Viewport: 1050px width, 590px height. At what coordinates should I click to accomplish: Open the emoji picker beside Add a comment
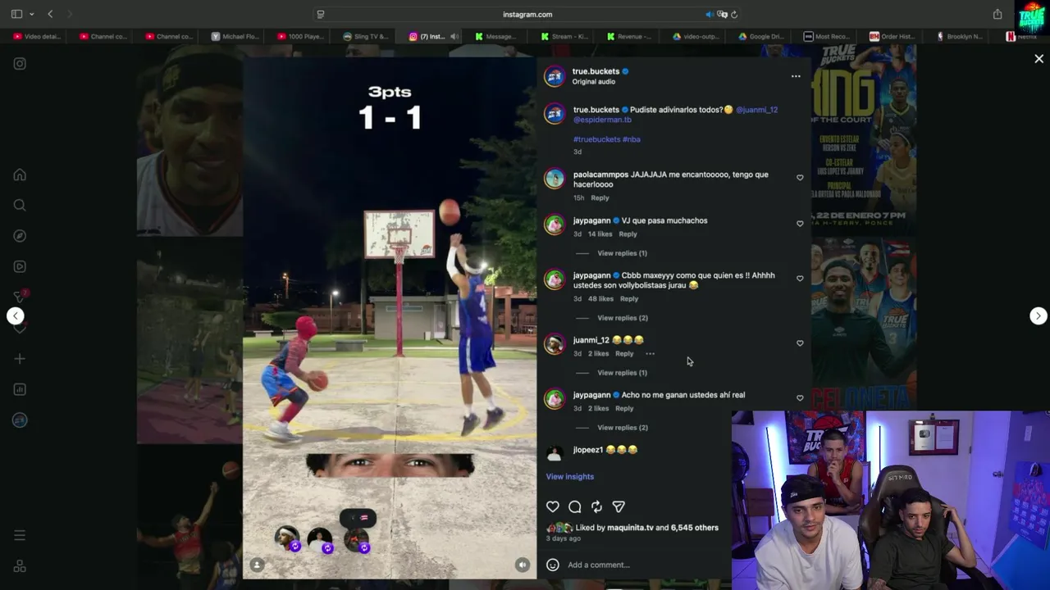pos(553,565)
